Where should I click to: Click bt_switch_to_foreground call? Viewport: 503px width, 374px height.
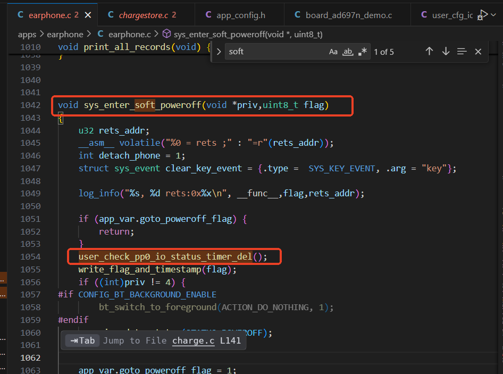coord(157,307)
